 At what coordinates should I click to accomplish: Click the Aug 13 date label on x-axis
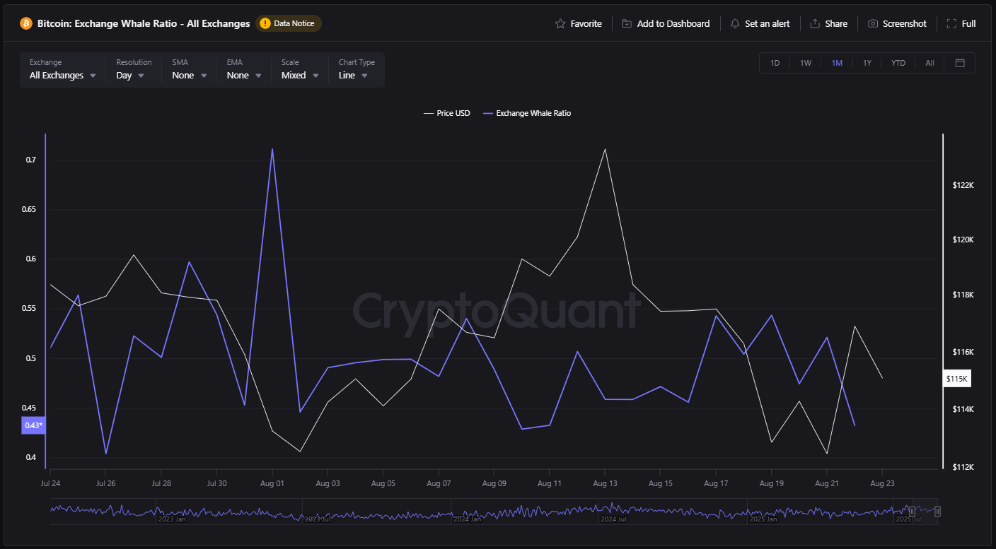click(x=605, y=483)
